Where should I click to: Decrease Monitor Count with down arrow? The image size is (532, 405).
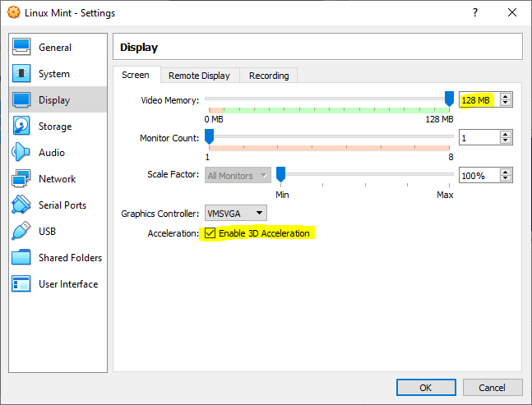[x=506, y=141]
